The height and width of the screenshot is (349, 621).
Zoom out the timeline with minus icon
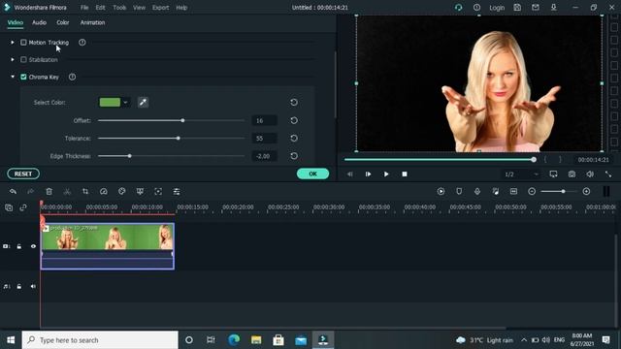click(x=532, y=192)
